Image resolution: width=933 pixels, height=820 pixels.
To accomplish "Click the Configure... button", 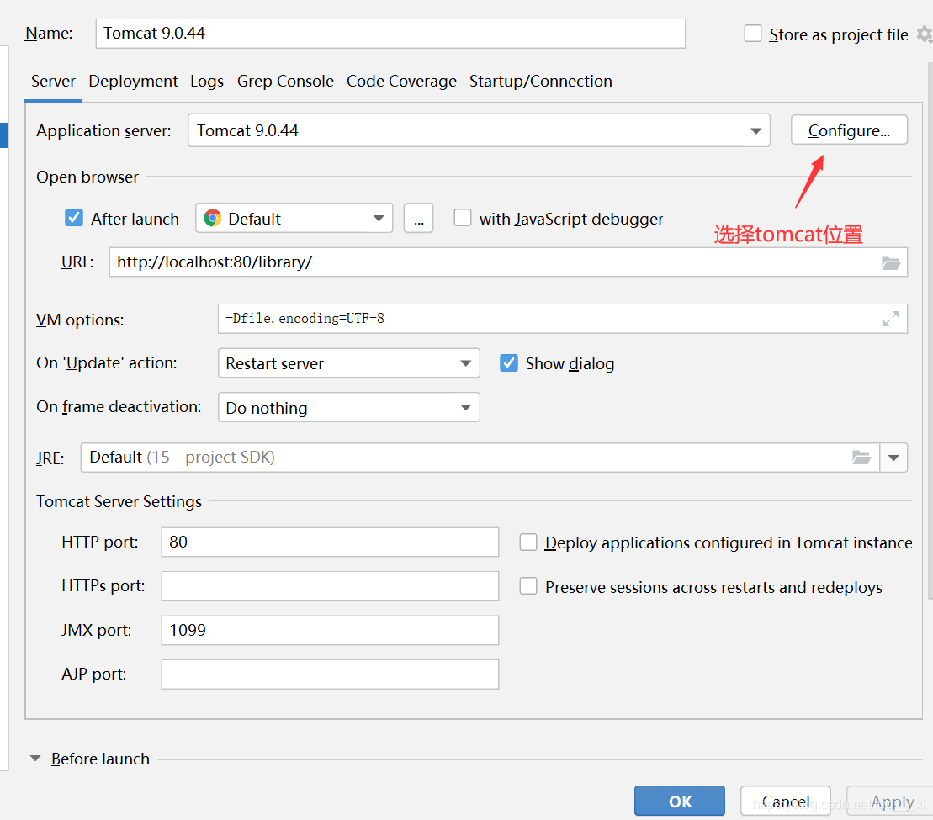I will [x=849, y=130].
